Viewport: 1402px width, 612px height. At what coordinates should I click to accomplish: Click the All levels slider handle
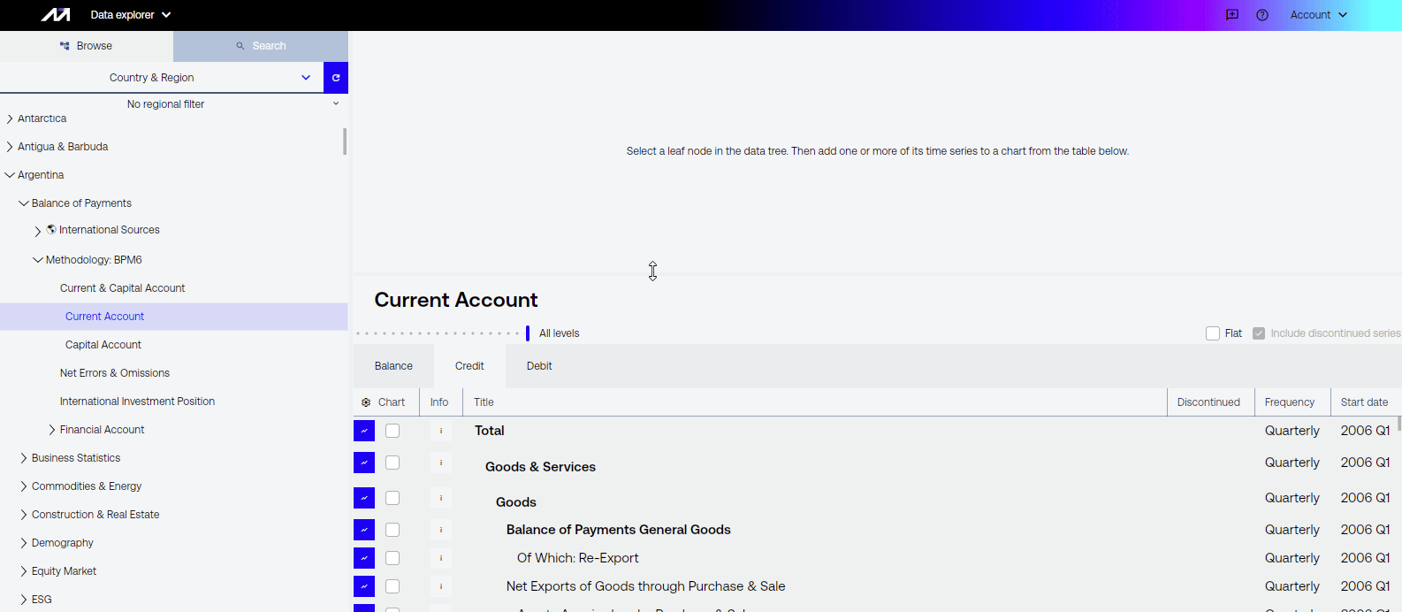[x=528, y=333]
